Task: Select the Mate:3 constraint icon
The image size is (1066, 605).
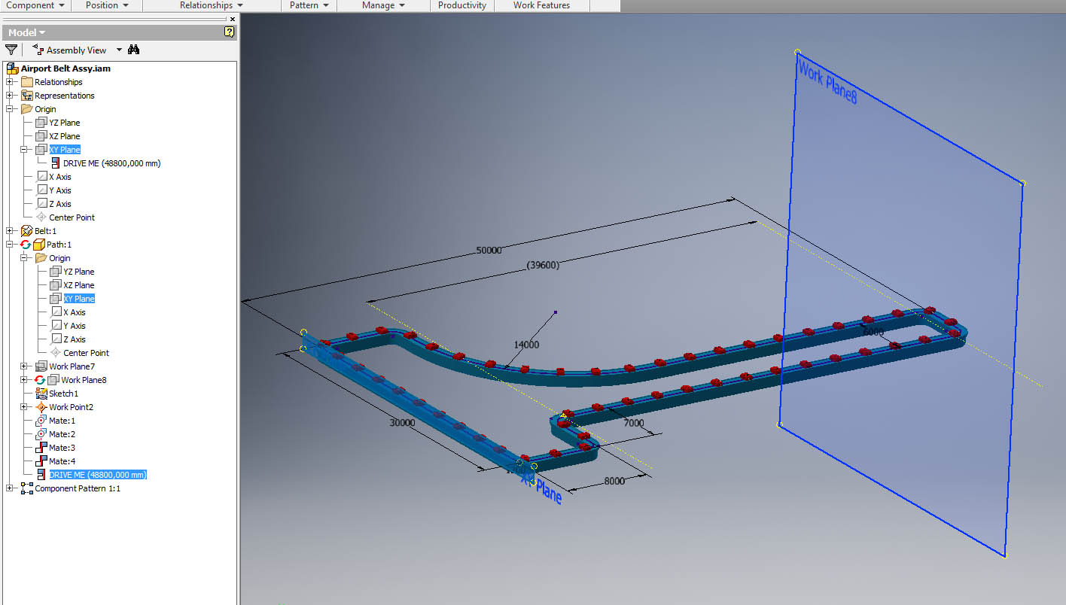Action: [x=41, y=448]
